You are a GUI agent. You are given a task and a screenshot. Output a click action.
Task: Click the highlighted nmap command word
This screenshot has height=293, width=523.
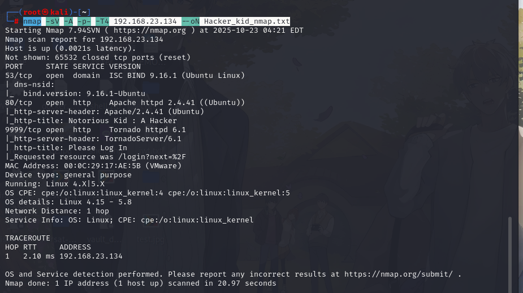point(32,21)
